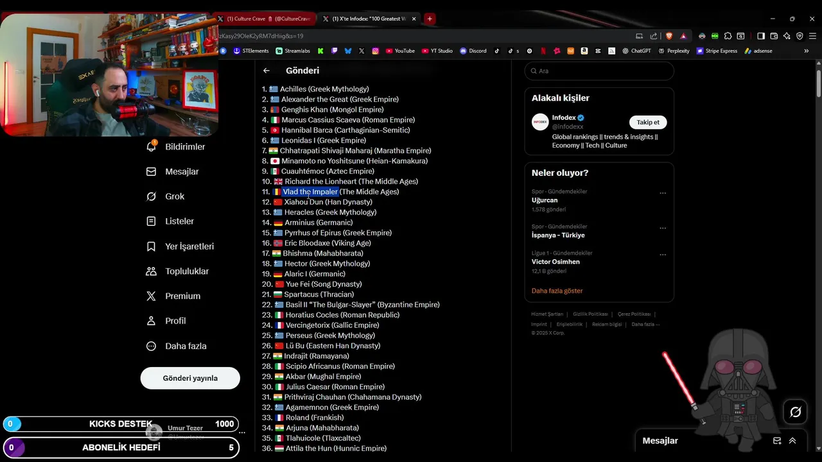Click the Infodex avatar thumbnail

[540, 122]
